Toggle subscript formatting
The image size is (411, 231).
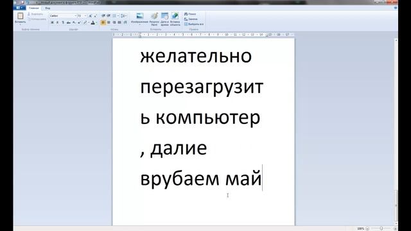74,22
